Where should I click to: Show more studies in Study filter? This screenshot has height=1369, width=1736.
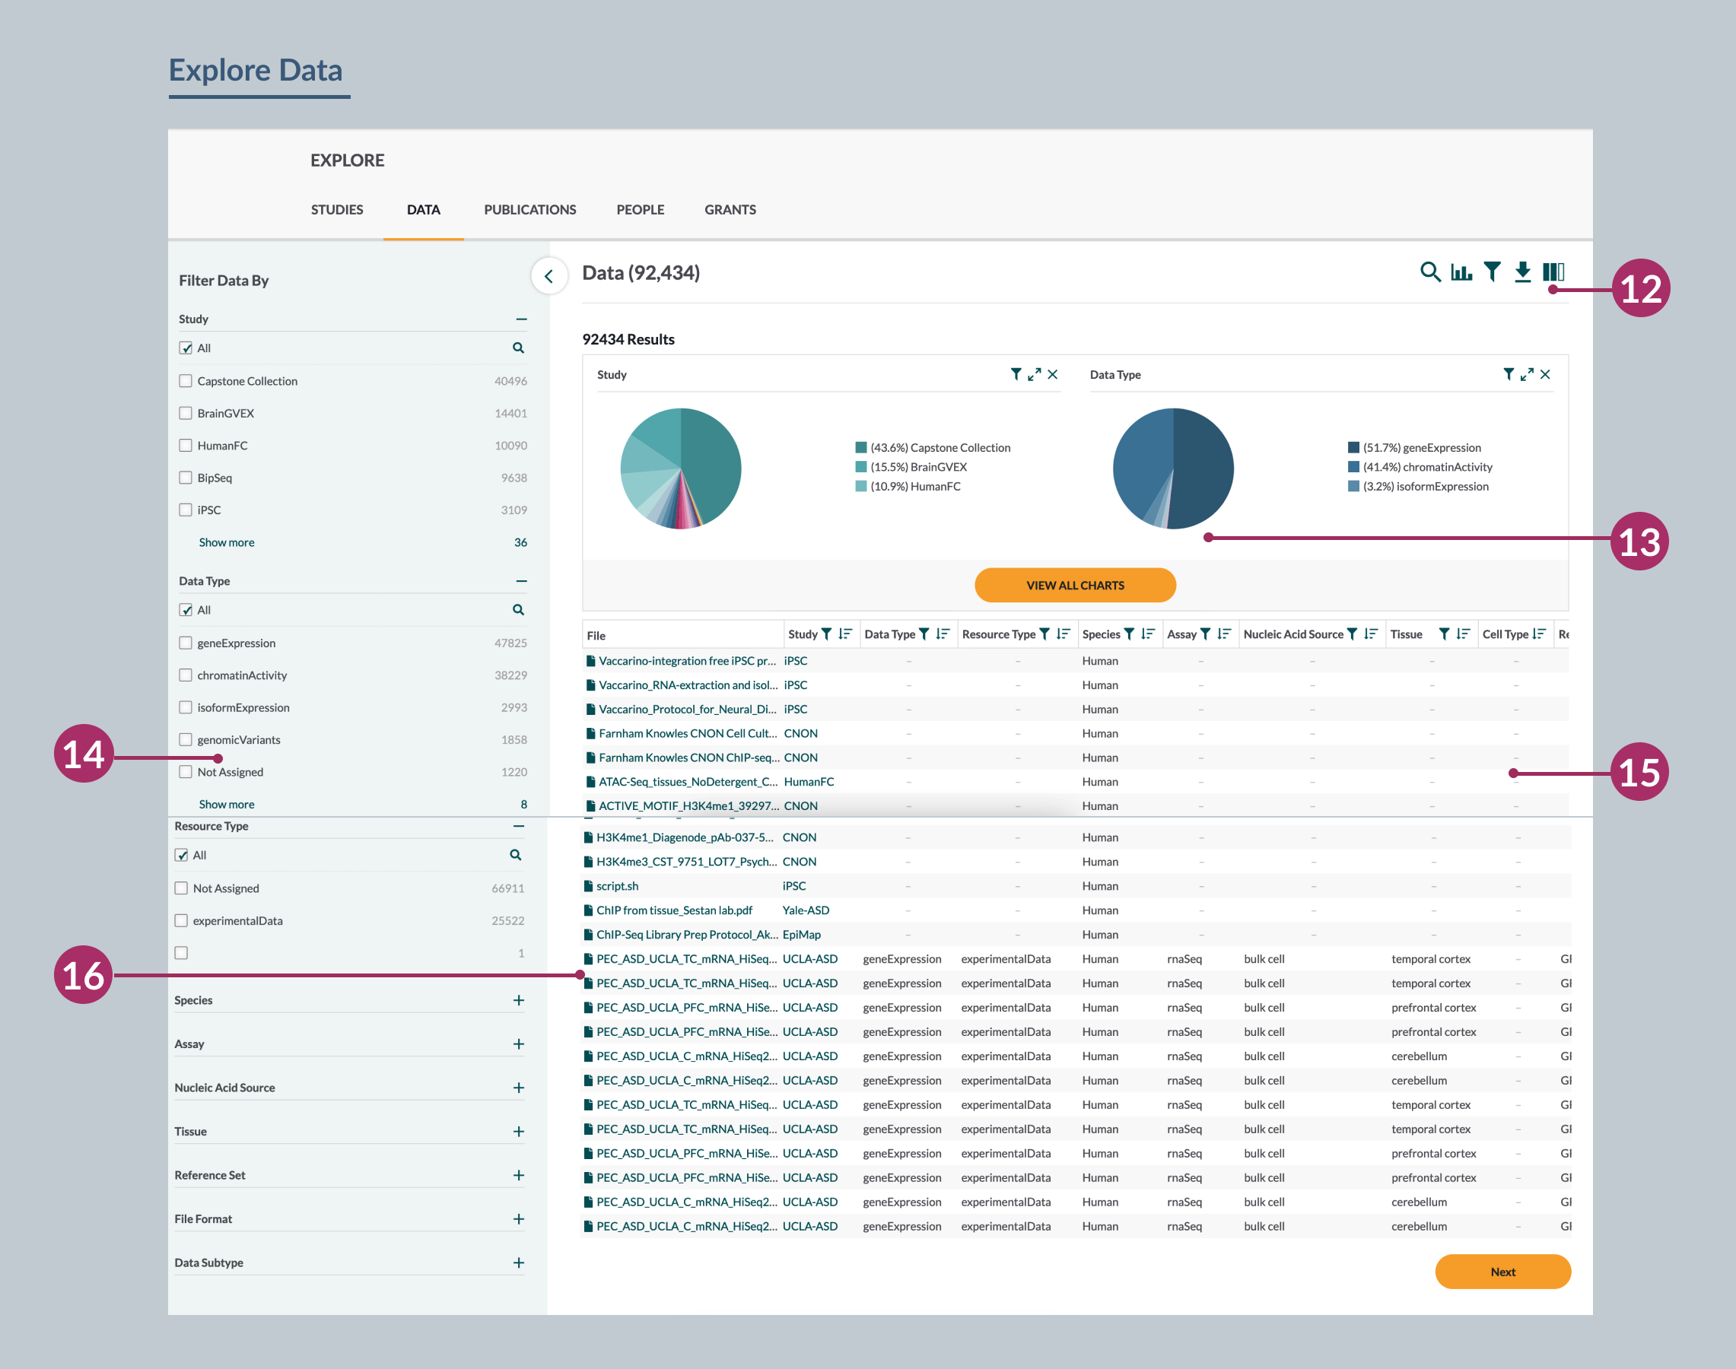[x=227, y=542]
